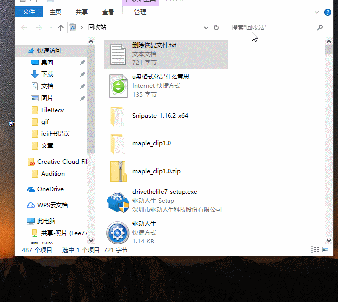Image resolution: width=338 pixels, height=302 pixels.
Task: Click the search magnifier icon
Action: (320, 28)
